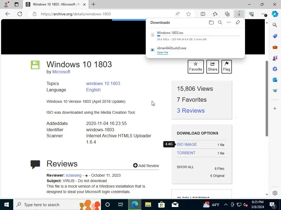This screenshot has width=281, height=210.
Task: Open Microsoft Store from the taskbar
Action: point(161,205)
